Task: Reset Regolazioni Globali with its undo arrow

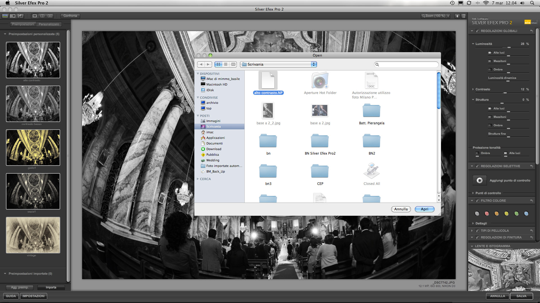Action: point(532,31)
